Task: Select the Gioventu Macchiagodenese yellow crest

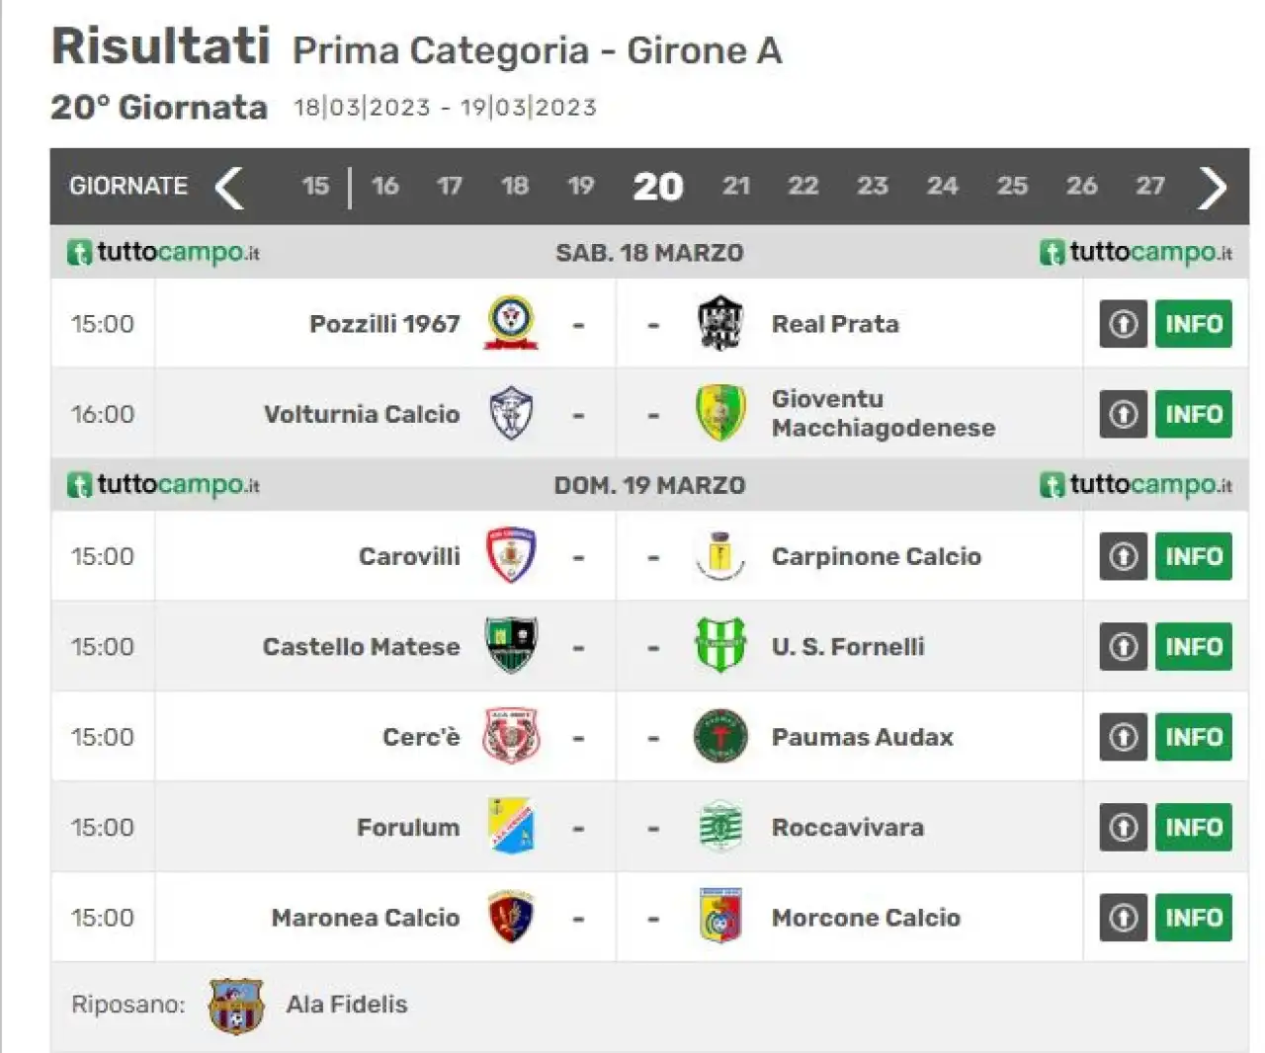Action: [719, 413]
